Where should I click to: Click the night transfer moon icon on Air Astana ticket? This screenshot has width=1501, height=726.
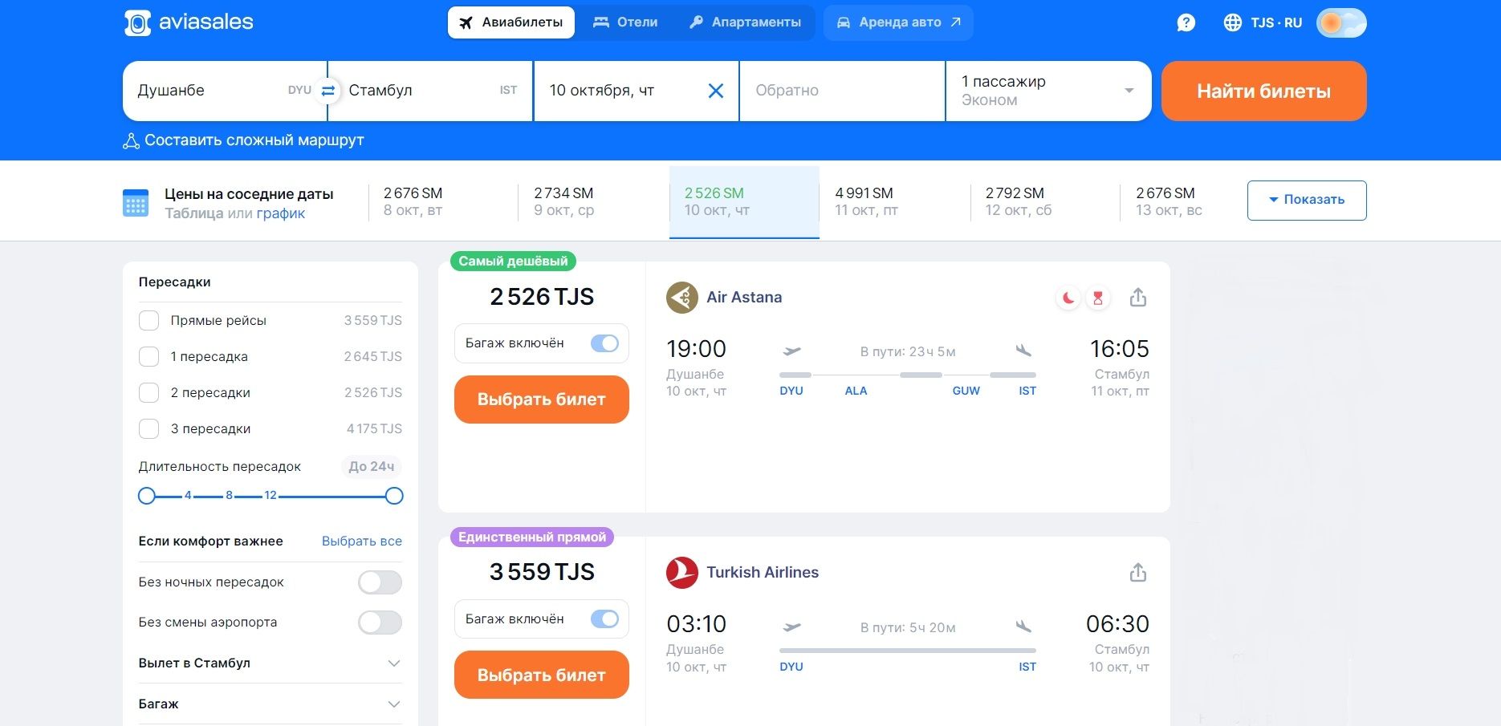point(1068,298)
